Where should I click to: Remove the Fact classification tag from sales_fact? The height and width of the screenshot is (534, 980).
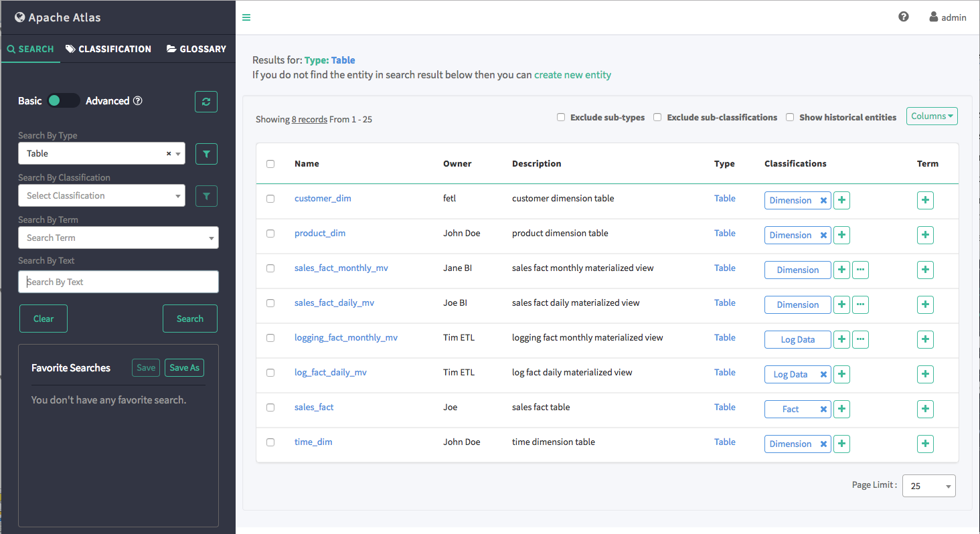point(823,409)
